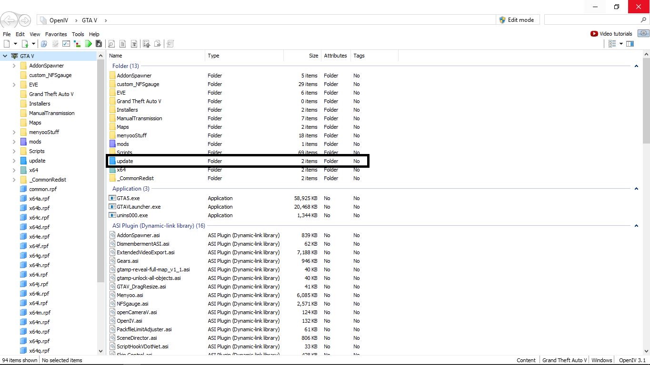Click the green play arrow toolbar icon
Viewport: 650px width, 365px height.
coord(88,44)
